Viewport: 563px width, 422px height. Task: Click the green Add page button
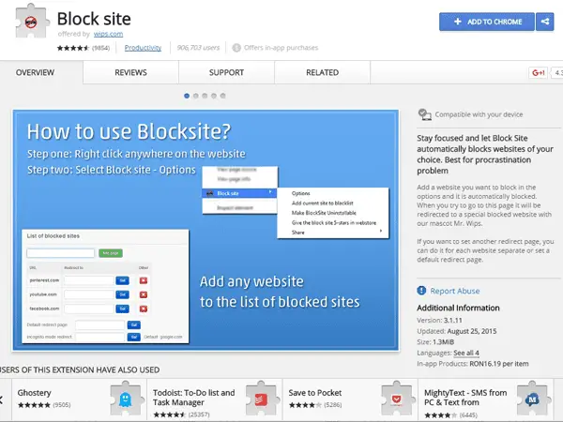tap(111, 253)
